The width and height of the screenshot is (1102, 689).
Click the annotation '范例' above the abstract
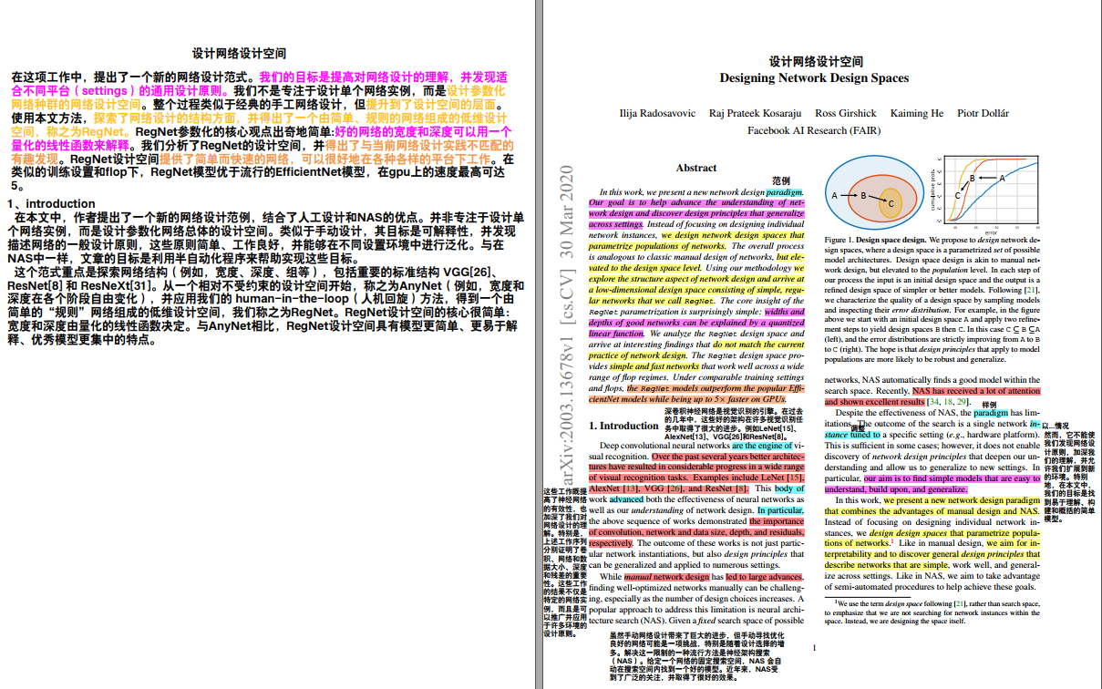point(781,180)
